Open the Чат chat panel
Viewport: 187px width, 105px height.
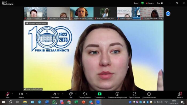(x=71, y=95)
